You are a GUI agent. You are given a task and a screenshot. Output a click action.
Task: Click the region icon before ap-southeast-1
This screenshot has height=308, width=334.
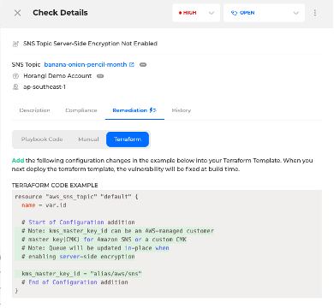15,86
